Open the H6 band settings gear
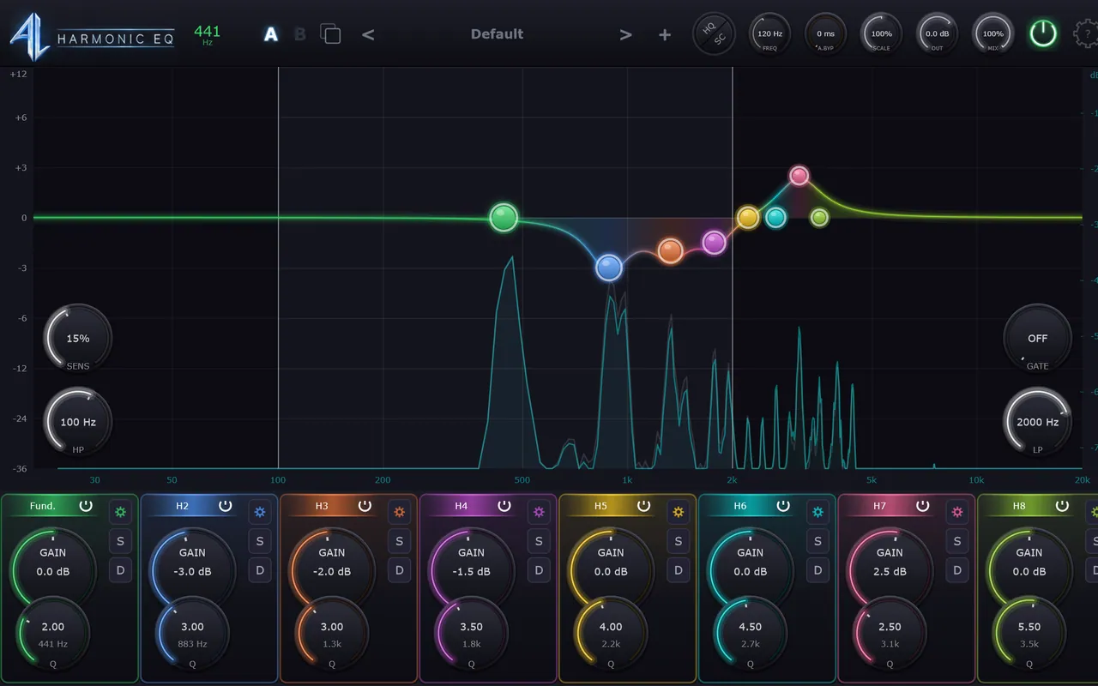 [817, 513]
